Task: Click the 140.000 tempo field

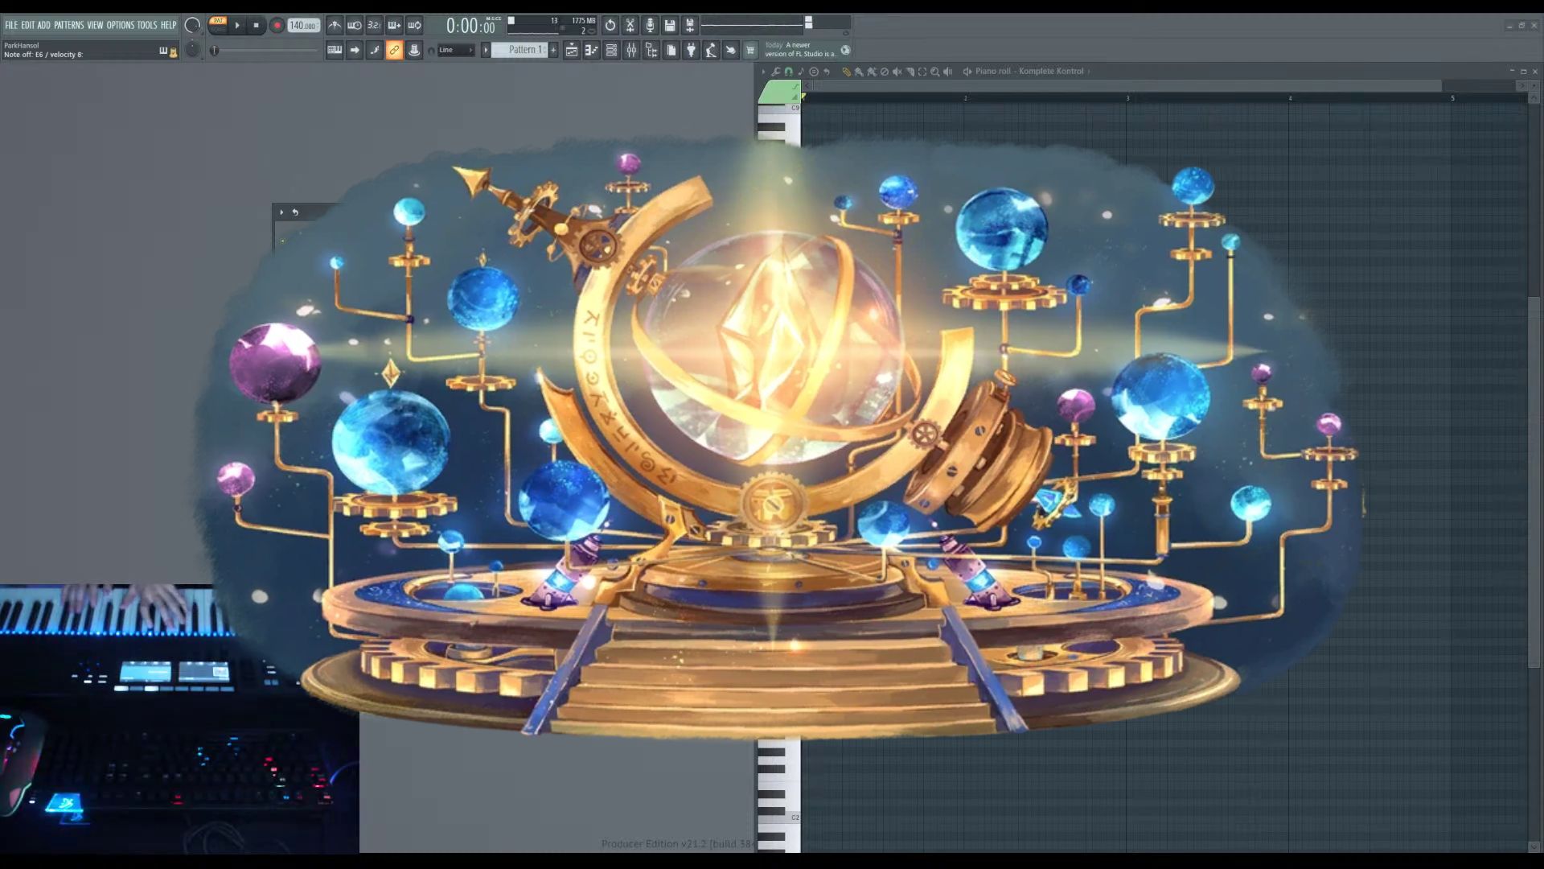Action: pos(303,25)
